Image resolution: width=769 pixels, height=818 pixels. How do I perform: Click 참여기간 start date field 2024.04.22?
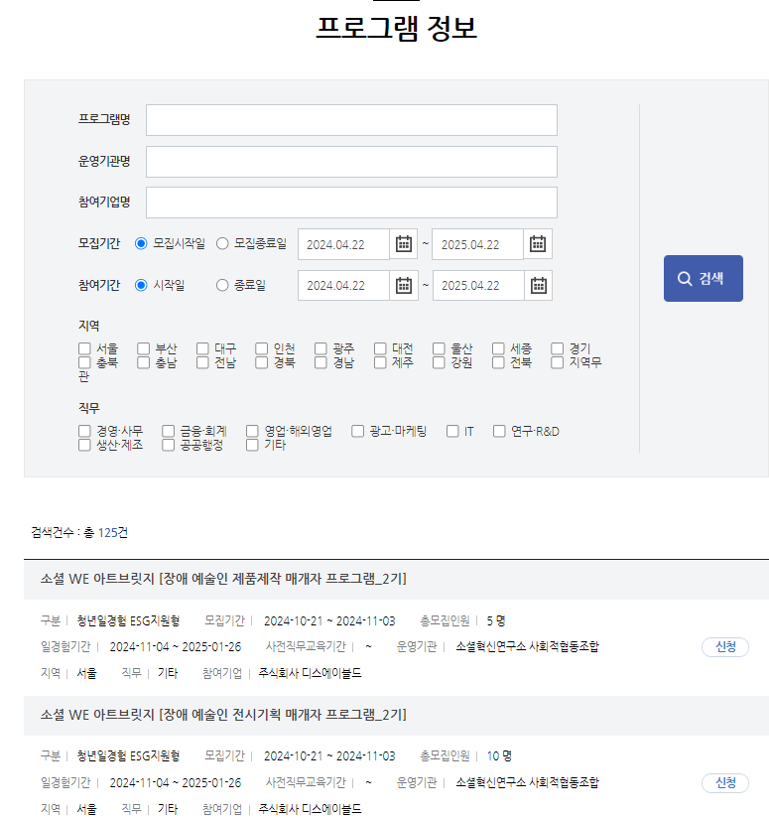pos(343,285)
